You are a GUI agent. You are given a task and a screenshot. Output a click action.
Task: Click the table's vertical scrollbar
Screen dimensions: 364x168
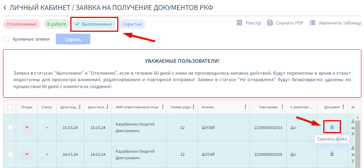(357, 142)
